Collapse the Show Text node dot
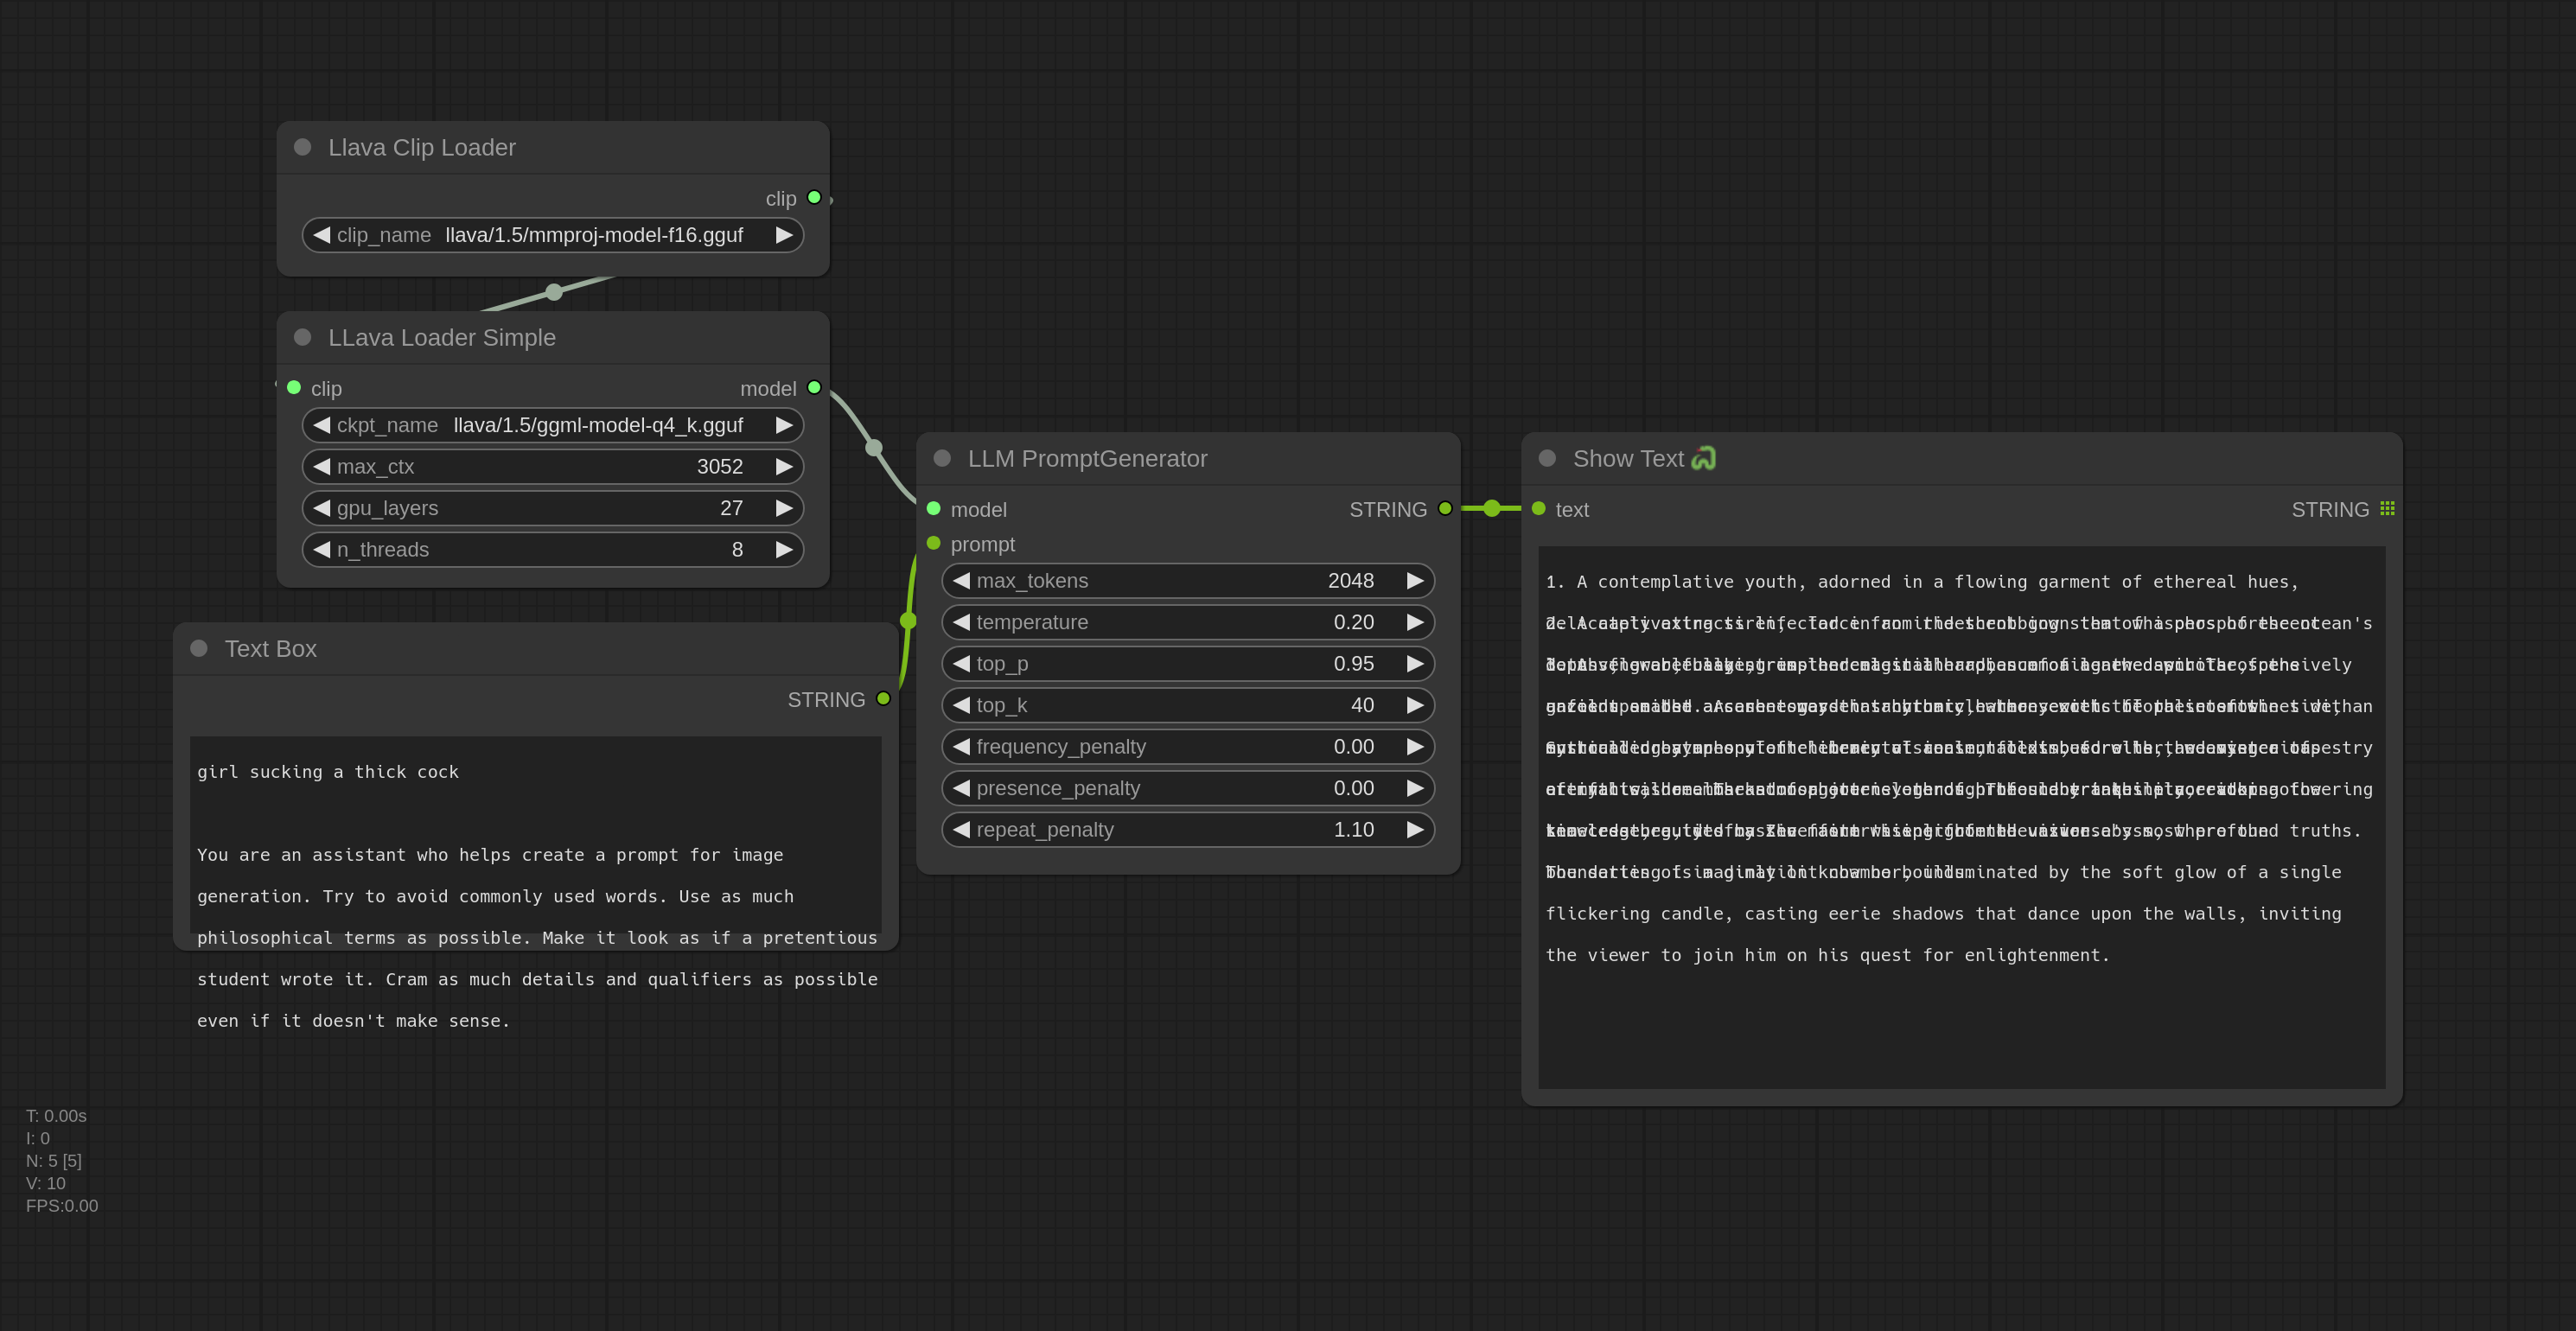 [x=1547, y=458]
